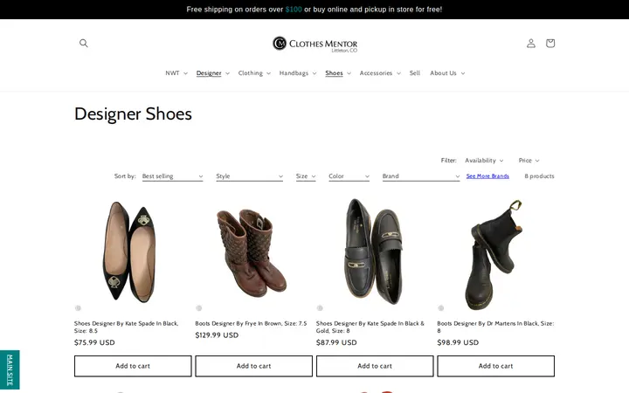This screenshot has width=629, height=393.
Task: Click the See More Brands link
Action: [487, 176]
